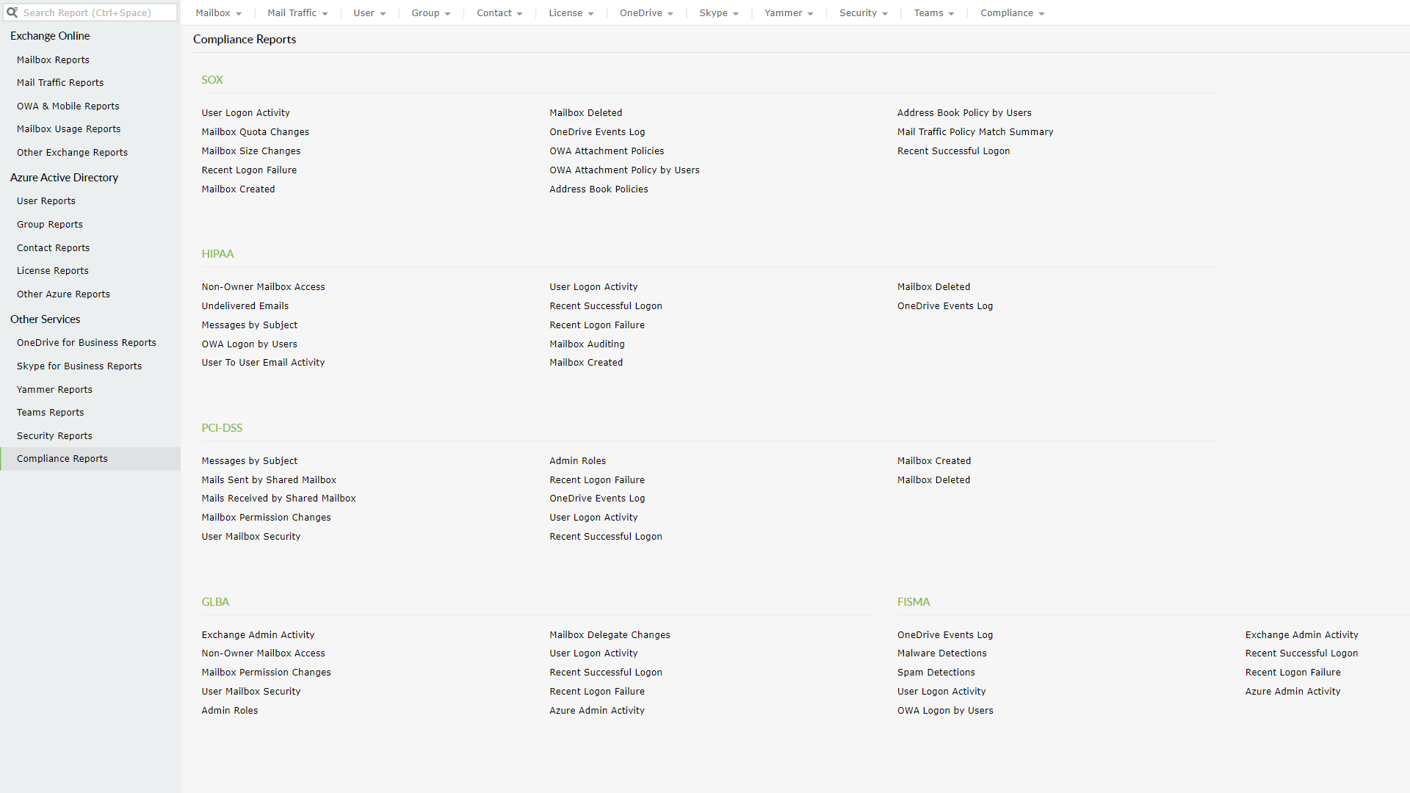Viewport: 1410px width, 793px height.
Task: Expand the Mailbox dropdown menu
Action: [218, 13]
